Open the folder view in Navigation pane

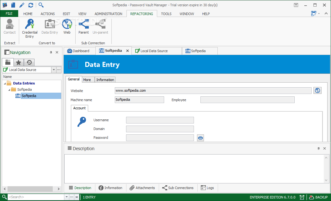8,62
